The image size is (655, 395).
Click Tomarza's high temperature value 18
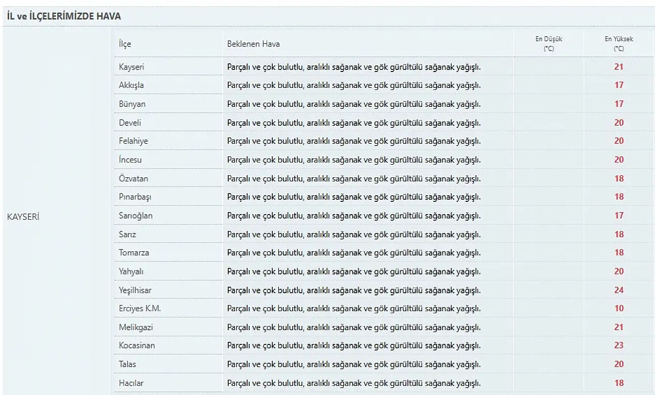[x=619, y=253]
